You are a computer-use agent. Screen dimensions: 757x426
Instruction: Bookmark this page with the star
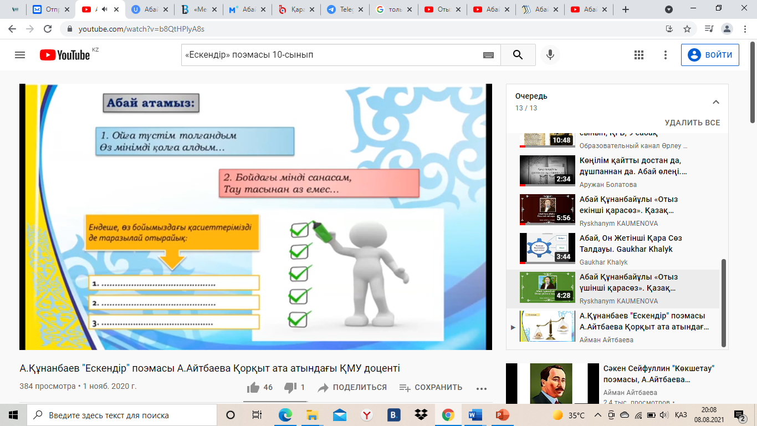coord(687,29)
